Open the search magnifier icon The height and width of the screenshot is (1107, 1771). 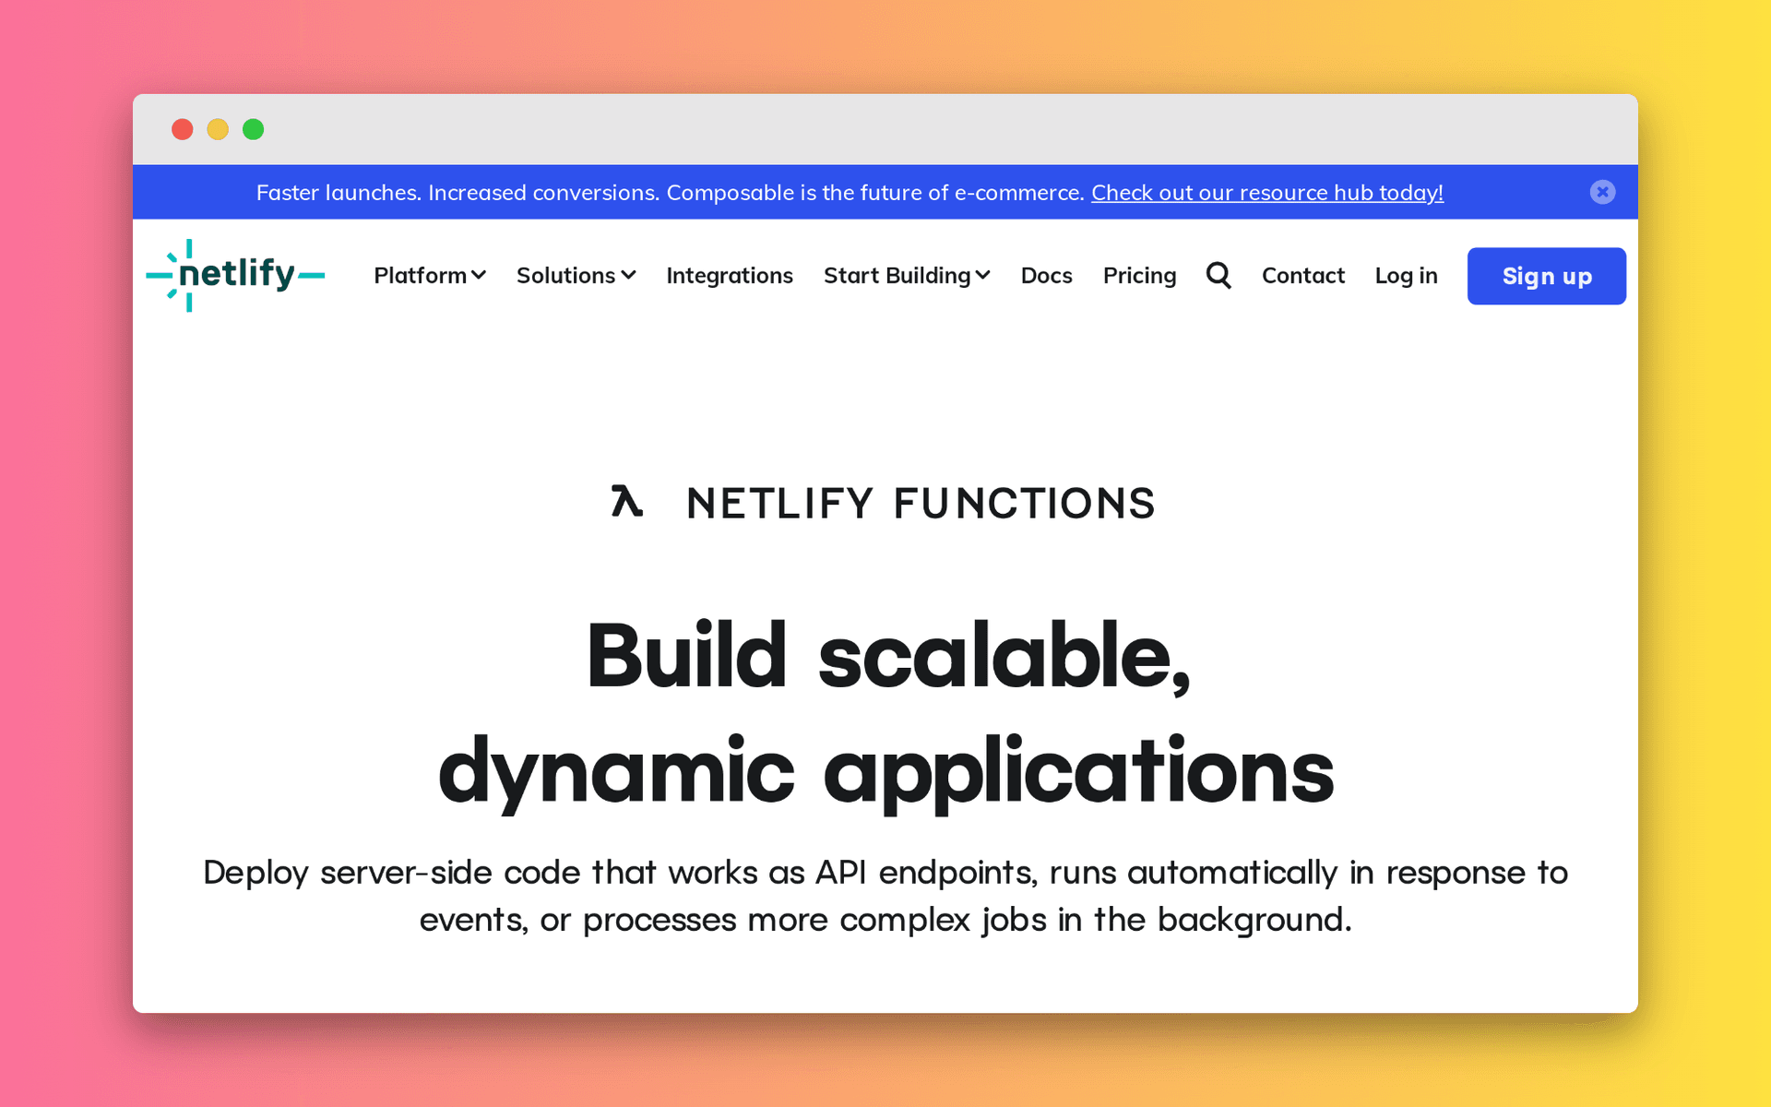point(1218,275)
